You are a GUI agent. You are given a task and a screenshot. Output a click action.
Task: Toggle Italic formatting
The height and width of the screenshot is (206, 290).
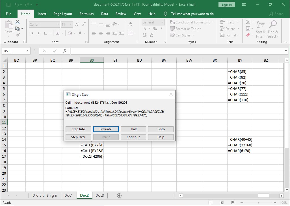point(38,33)
